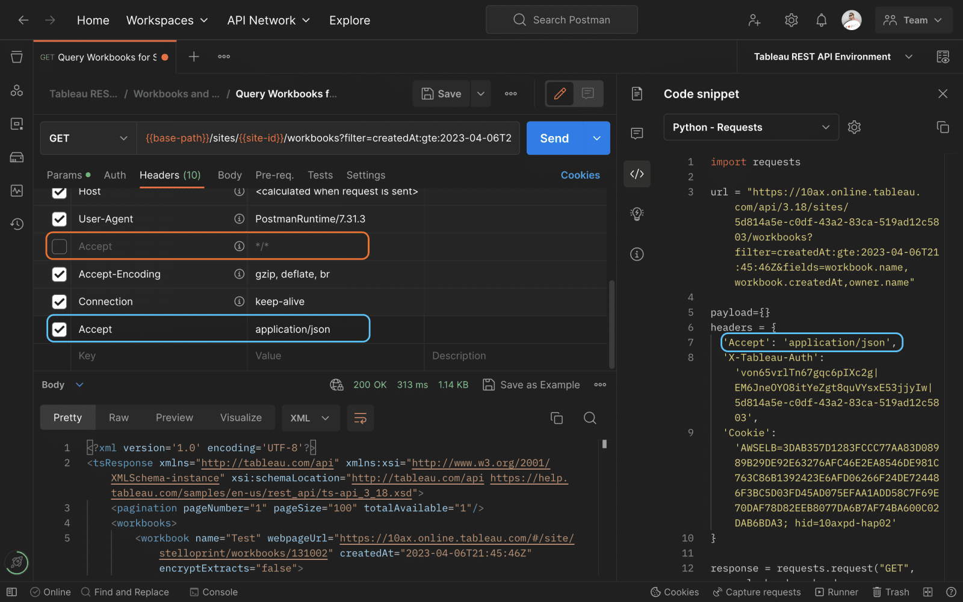Open network information globe icon
This screenshot has width=963, height=602.
tap(336, 385)
